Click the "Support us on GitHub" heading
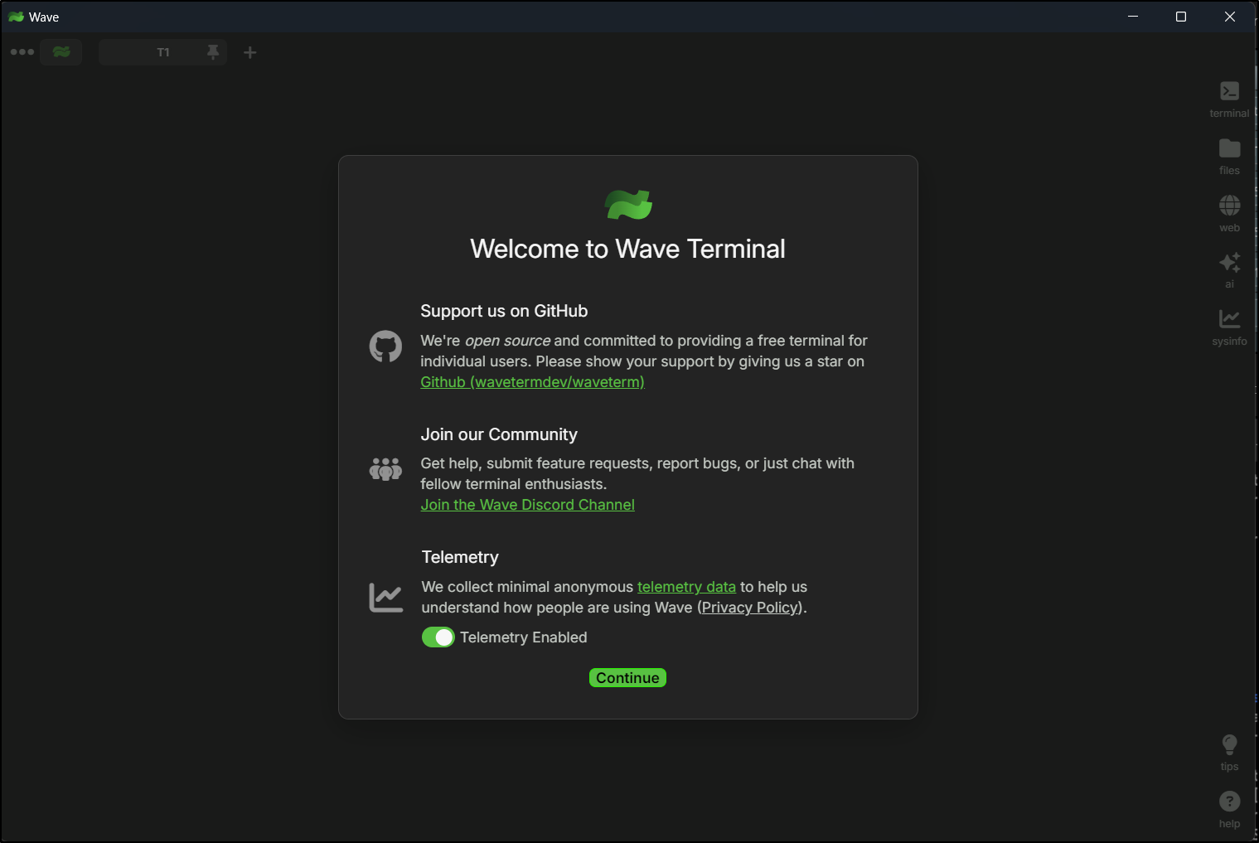1259x843 pixels. (504, 311)
